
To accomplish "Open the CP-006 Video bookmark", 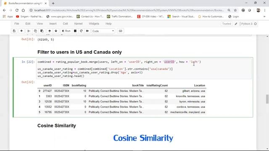I will pyautogui.click(x=150, y=16).
